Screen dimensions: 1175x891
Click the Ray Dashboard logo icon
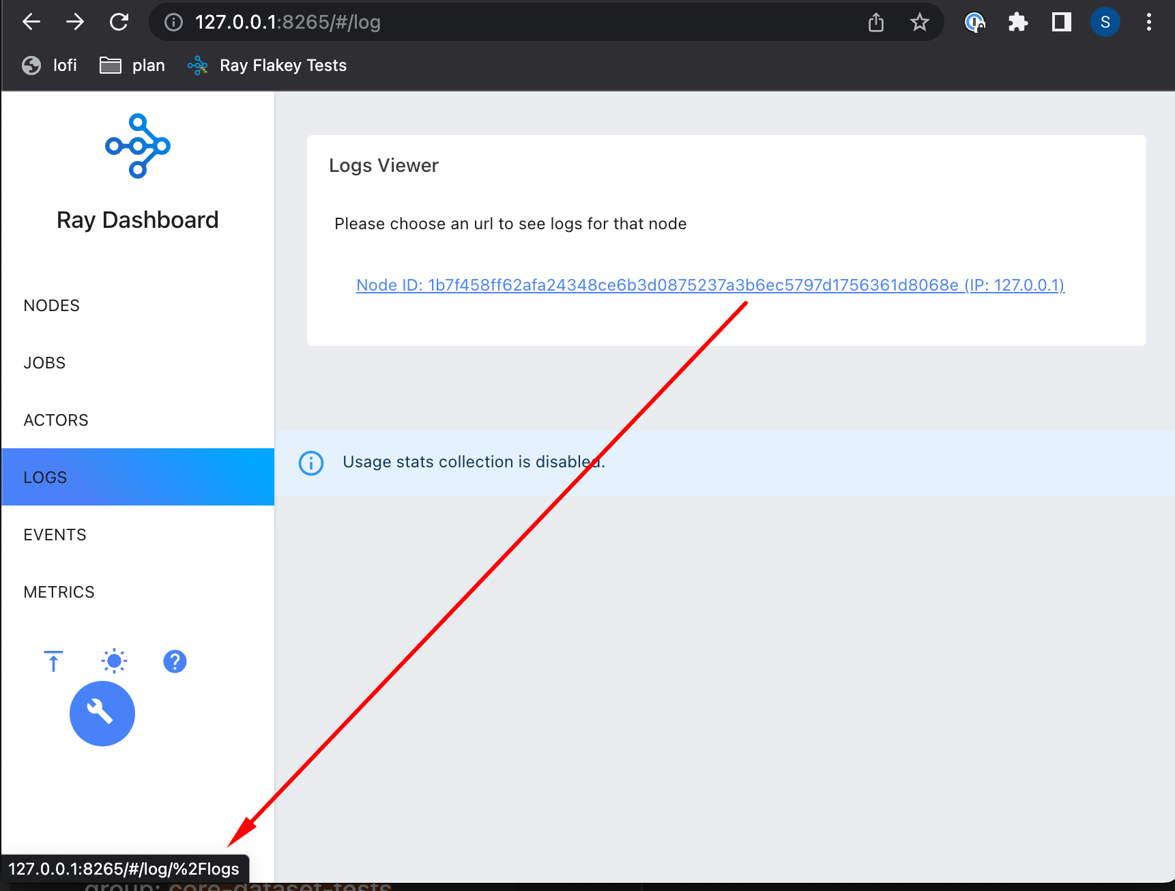click(138, 146)
